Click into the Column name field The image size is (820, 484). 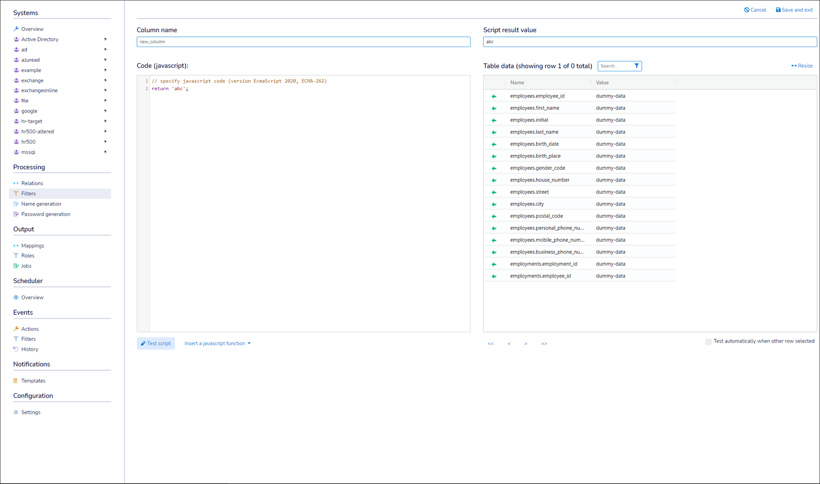click(x=303, y=42)
